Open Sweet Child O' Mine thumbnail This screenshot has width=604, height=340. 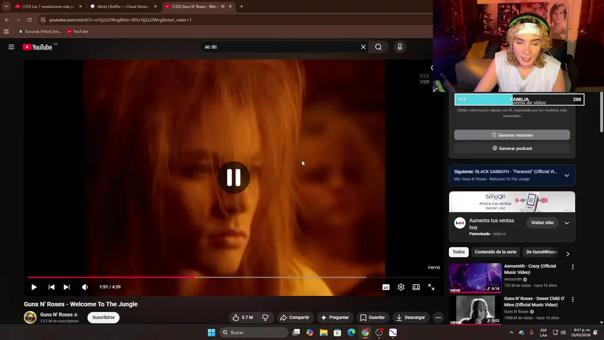(x=475, y=310)
